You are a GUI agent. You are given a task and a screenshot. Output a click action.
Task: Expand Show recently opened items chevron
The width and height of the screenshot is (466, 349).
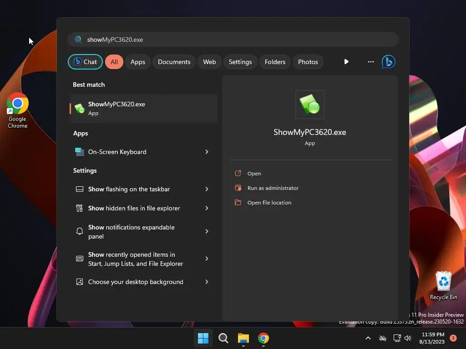(207, 259)
